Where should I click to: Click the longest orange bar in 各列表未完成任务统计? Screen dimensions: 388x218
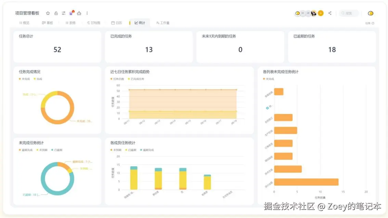[x=306, y=182]
